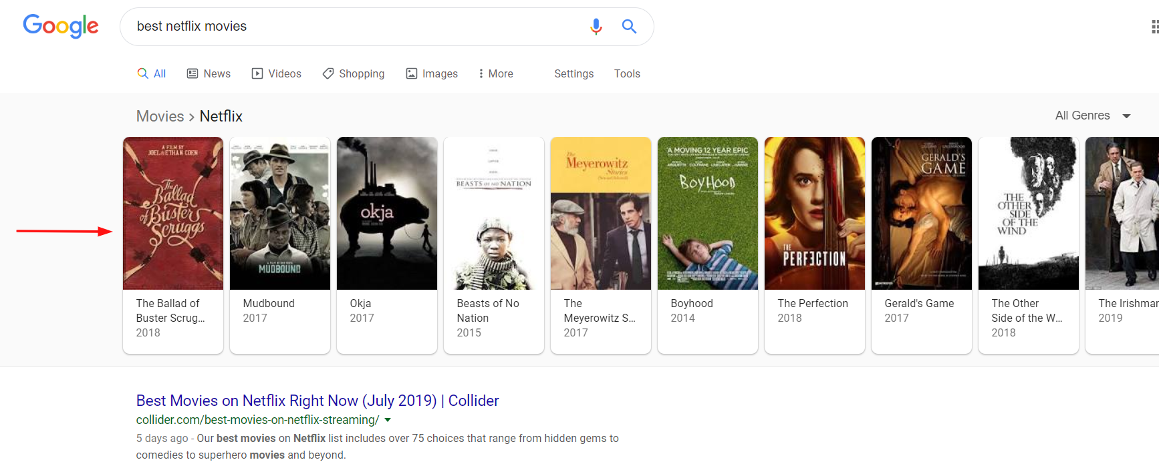Image resolution: width=1159 pixels, height=470 pixels.
Task: Click the Google logo
Action: (61, 26)
